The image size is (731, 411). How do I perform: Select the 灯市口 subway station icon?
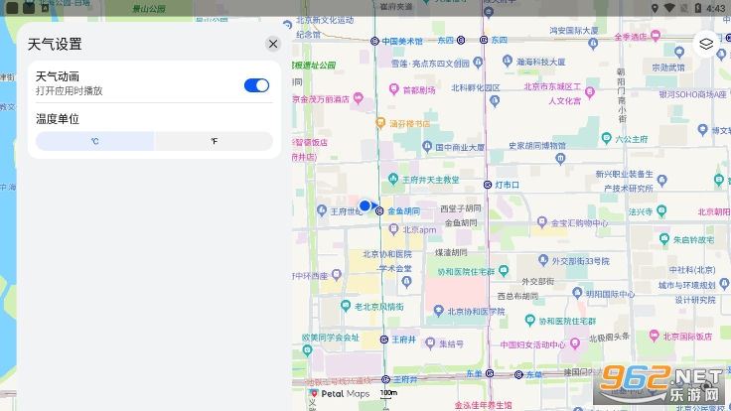488,185
